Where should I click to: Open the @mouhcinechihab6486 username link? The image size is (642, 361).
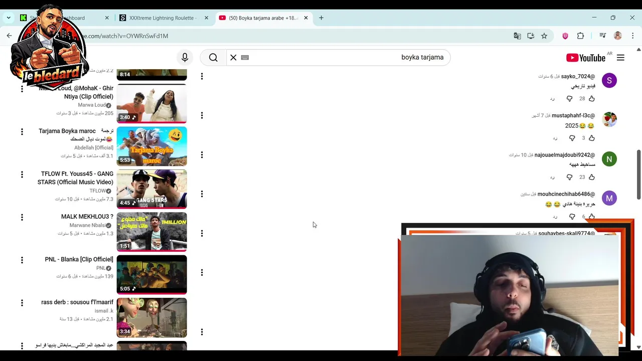[x=566, y=194]
